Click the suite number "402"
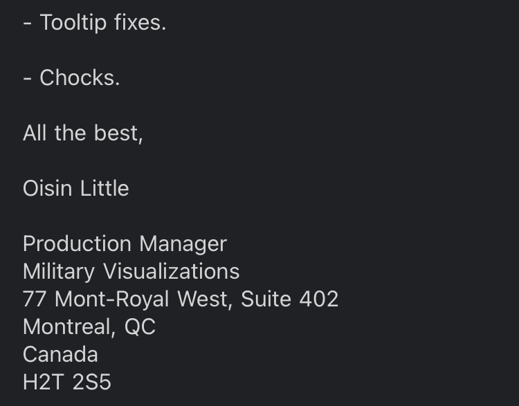The width and height of the screenshot is (519, 406). [x=319, y=299]
